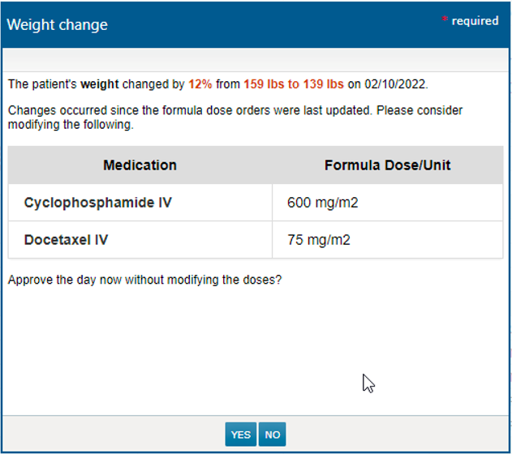Viewport: 512px width, 454px height.
Task: Click the red 12% weight change value
Action: [x=200, y=84]
